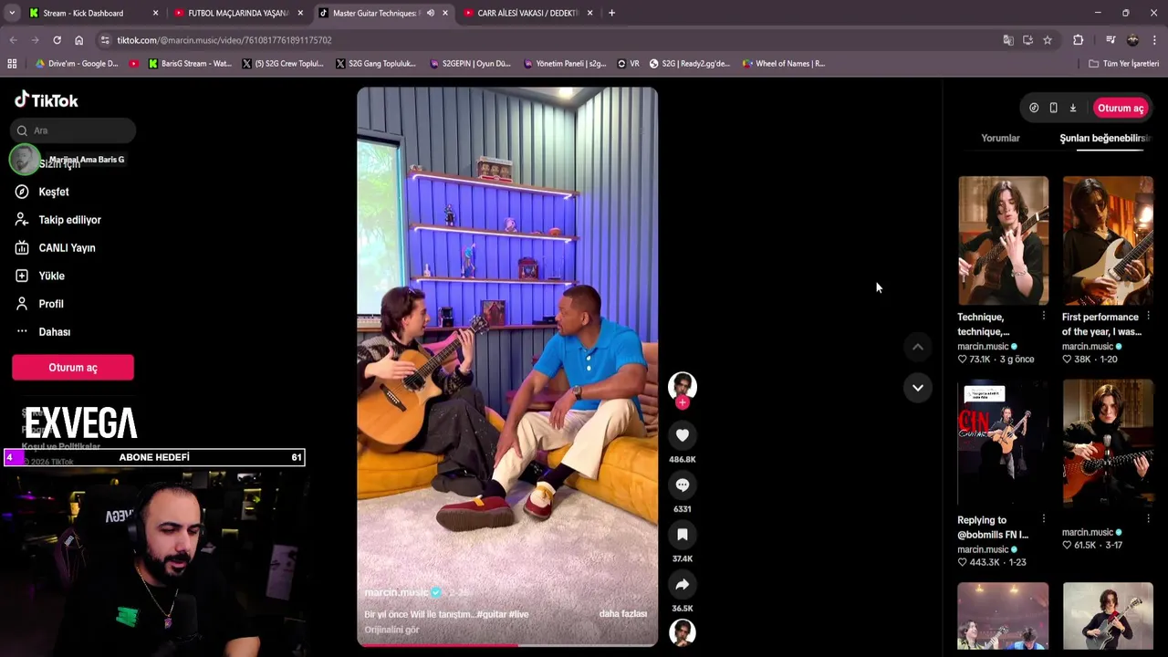
Task: Open Drive'ım - Google Drive bookmark
Action: [77, 64]
